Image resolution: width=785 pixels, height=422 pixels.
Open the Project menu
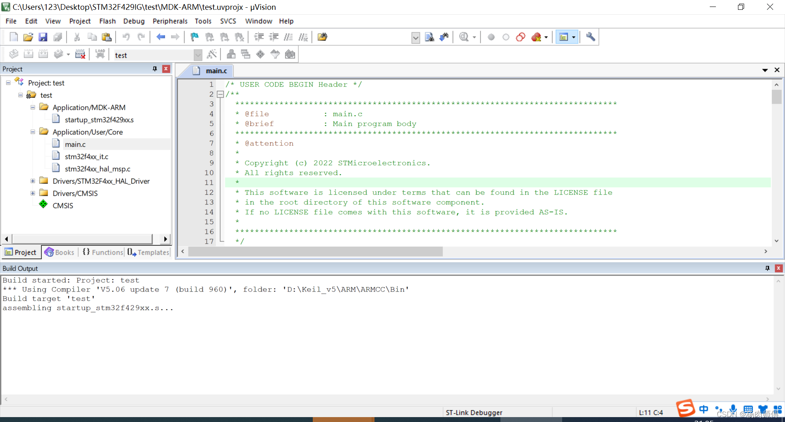(x=80, y=21)
